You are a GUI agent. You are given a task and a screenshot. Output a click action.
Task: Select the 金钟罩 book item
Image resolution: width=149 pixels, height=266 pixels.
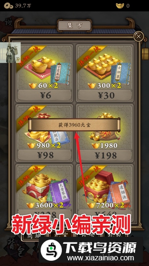(x=121, y=73)
